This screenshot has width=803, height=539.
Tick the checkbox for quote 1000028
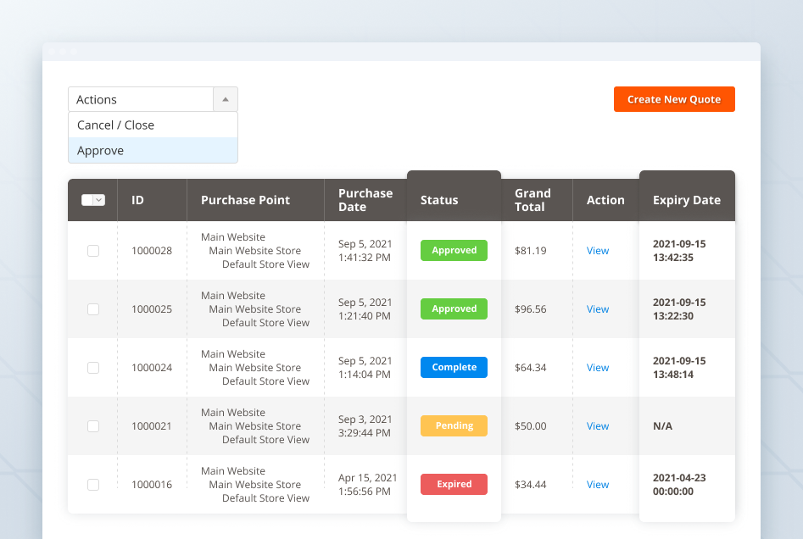pyautogui.click(x=93, y=251)
